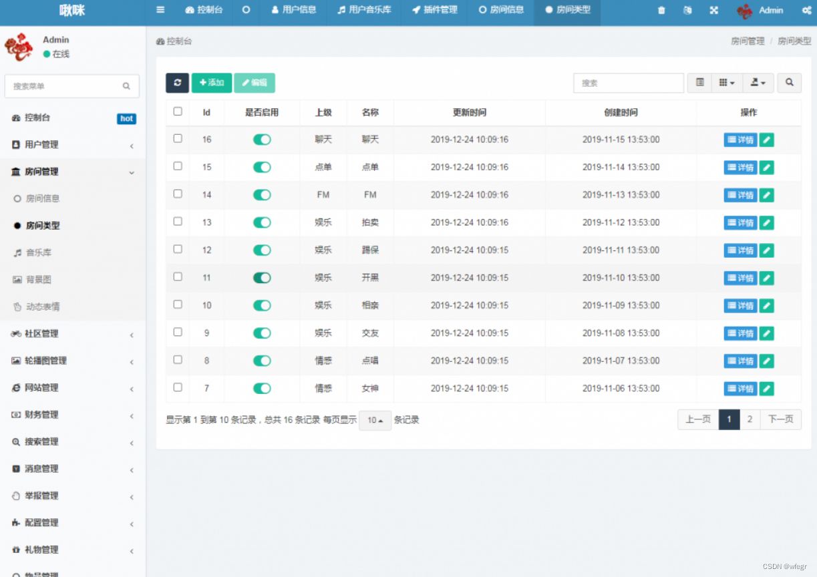Click the green 添加 button

click(211, 83)
